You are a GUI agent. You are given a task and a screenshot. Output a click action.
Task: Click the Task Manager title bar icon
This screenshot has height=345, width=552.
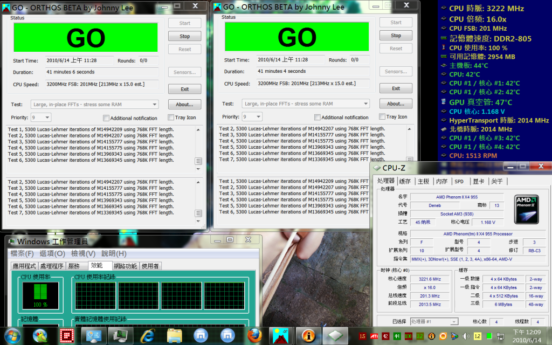pyautogui.click(x=12, y=241)
